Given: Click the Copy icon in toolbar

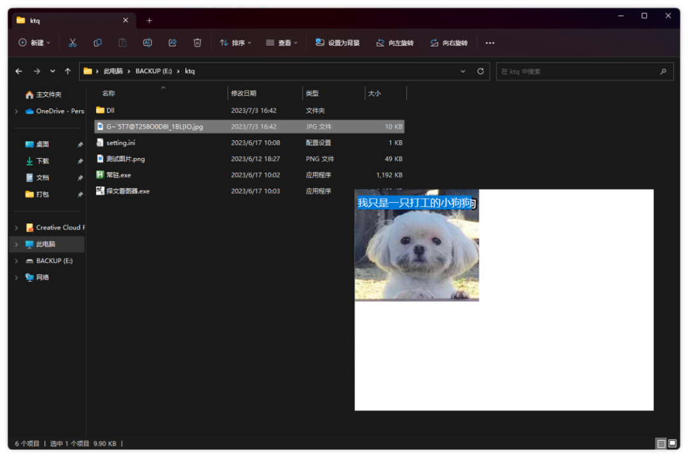Looking at the screenshot, I should tap(97, 43).
